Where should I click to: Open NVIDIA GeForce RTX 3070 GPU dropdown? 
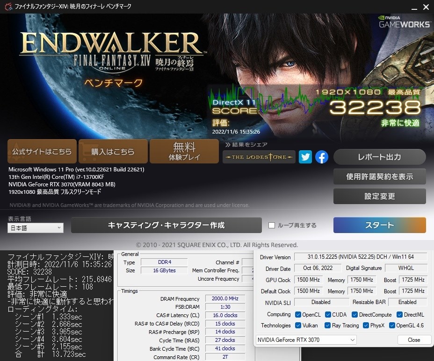point(306,340)
